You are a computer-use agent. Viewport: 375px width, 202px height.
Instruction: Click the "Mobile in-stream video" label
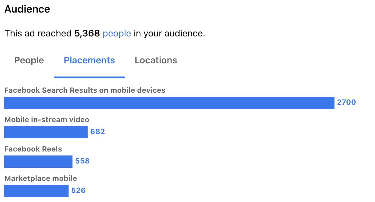(47, 120)
